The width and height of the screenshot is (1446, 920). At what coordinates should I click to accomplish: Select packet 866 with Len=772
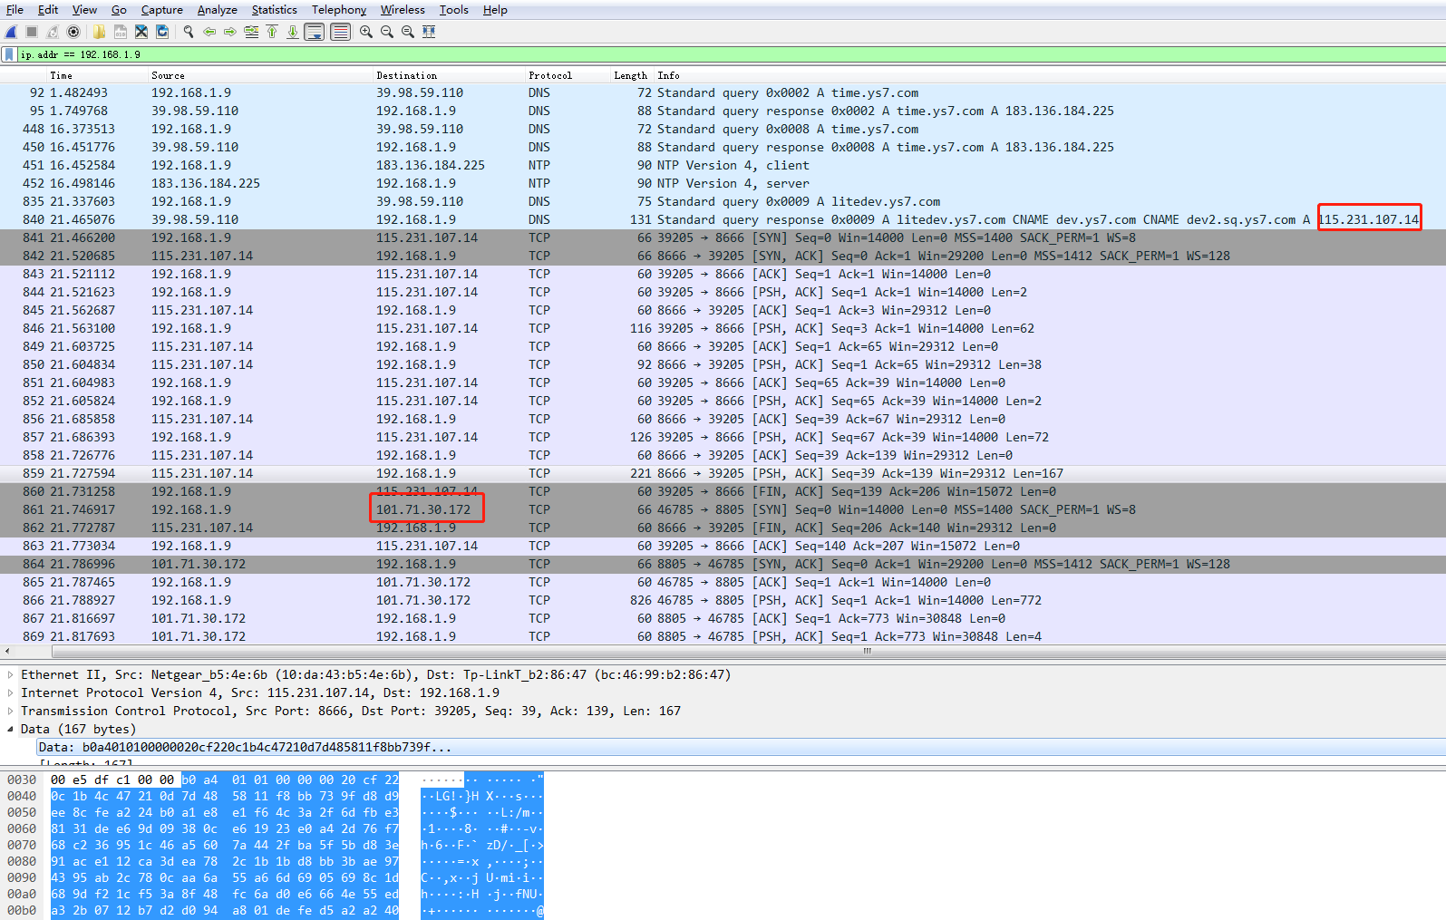[723, 600]
